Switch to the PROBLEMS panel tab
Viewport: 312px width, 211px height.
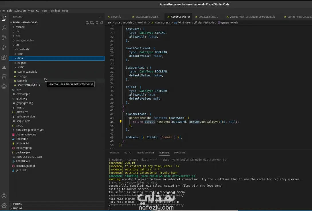pyautogui.click(x=114, y=153)
